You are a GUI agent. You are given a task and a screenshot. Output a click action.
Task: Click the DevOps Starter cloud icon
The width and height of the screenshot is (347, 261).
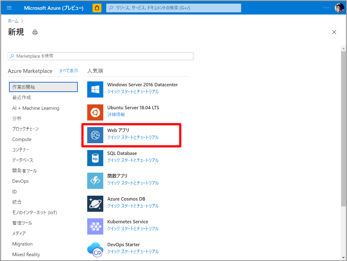pyautogui.click(x=95, y=249)
